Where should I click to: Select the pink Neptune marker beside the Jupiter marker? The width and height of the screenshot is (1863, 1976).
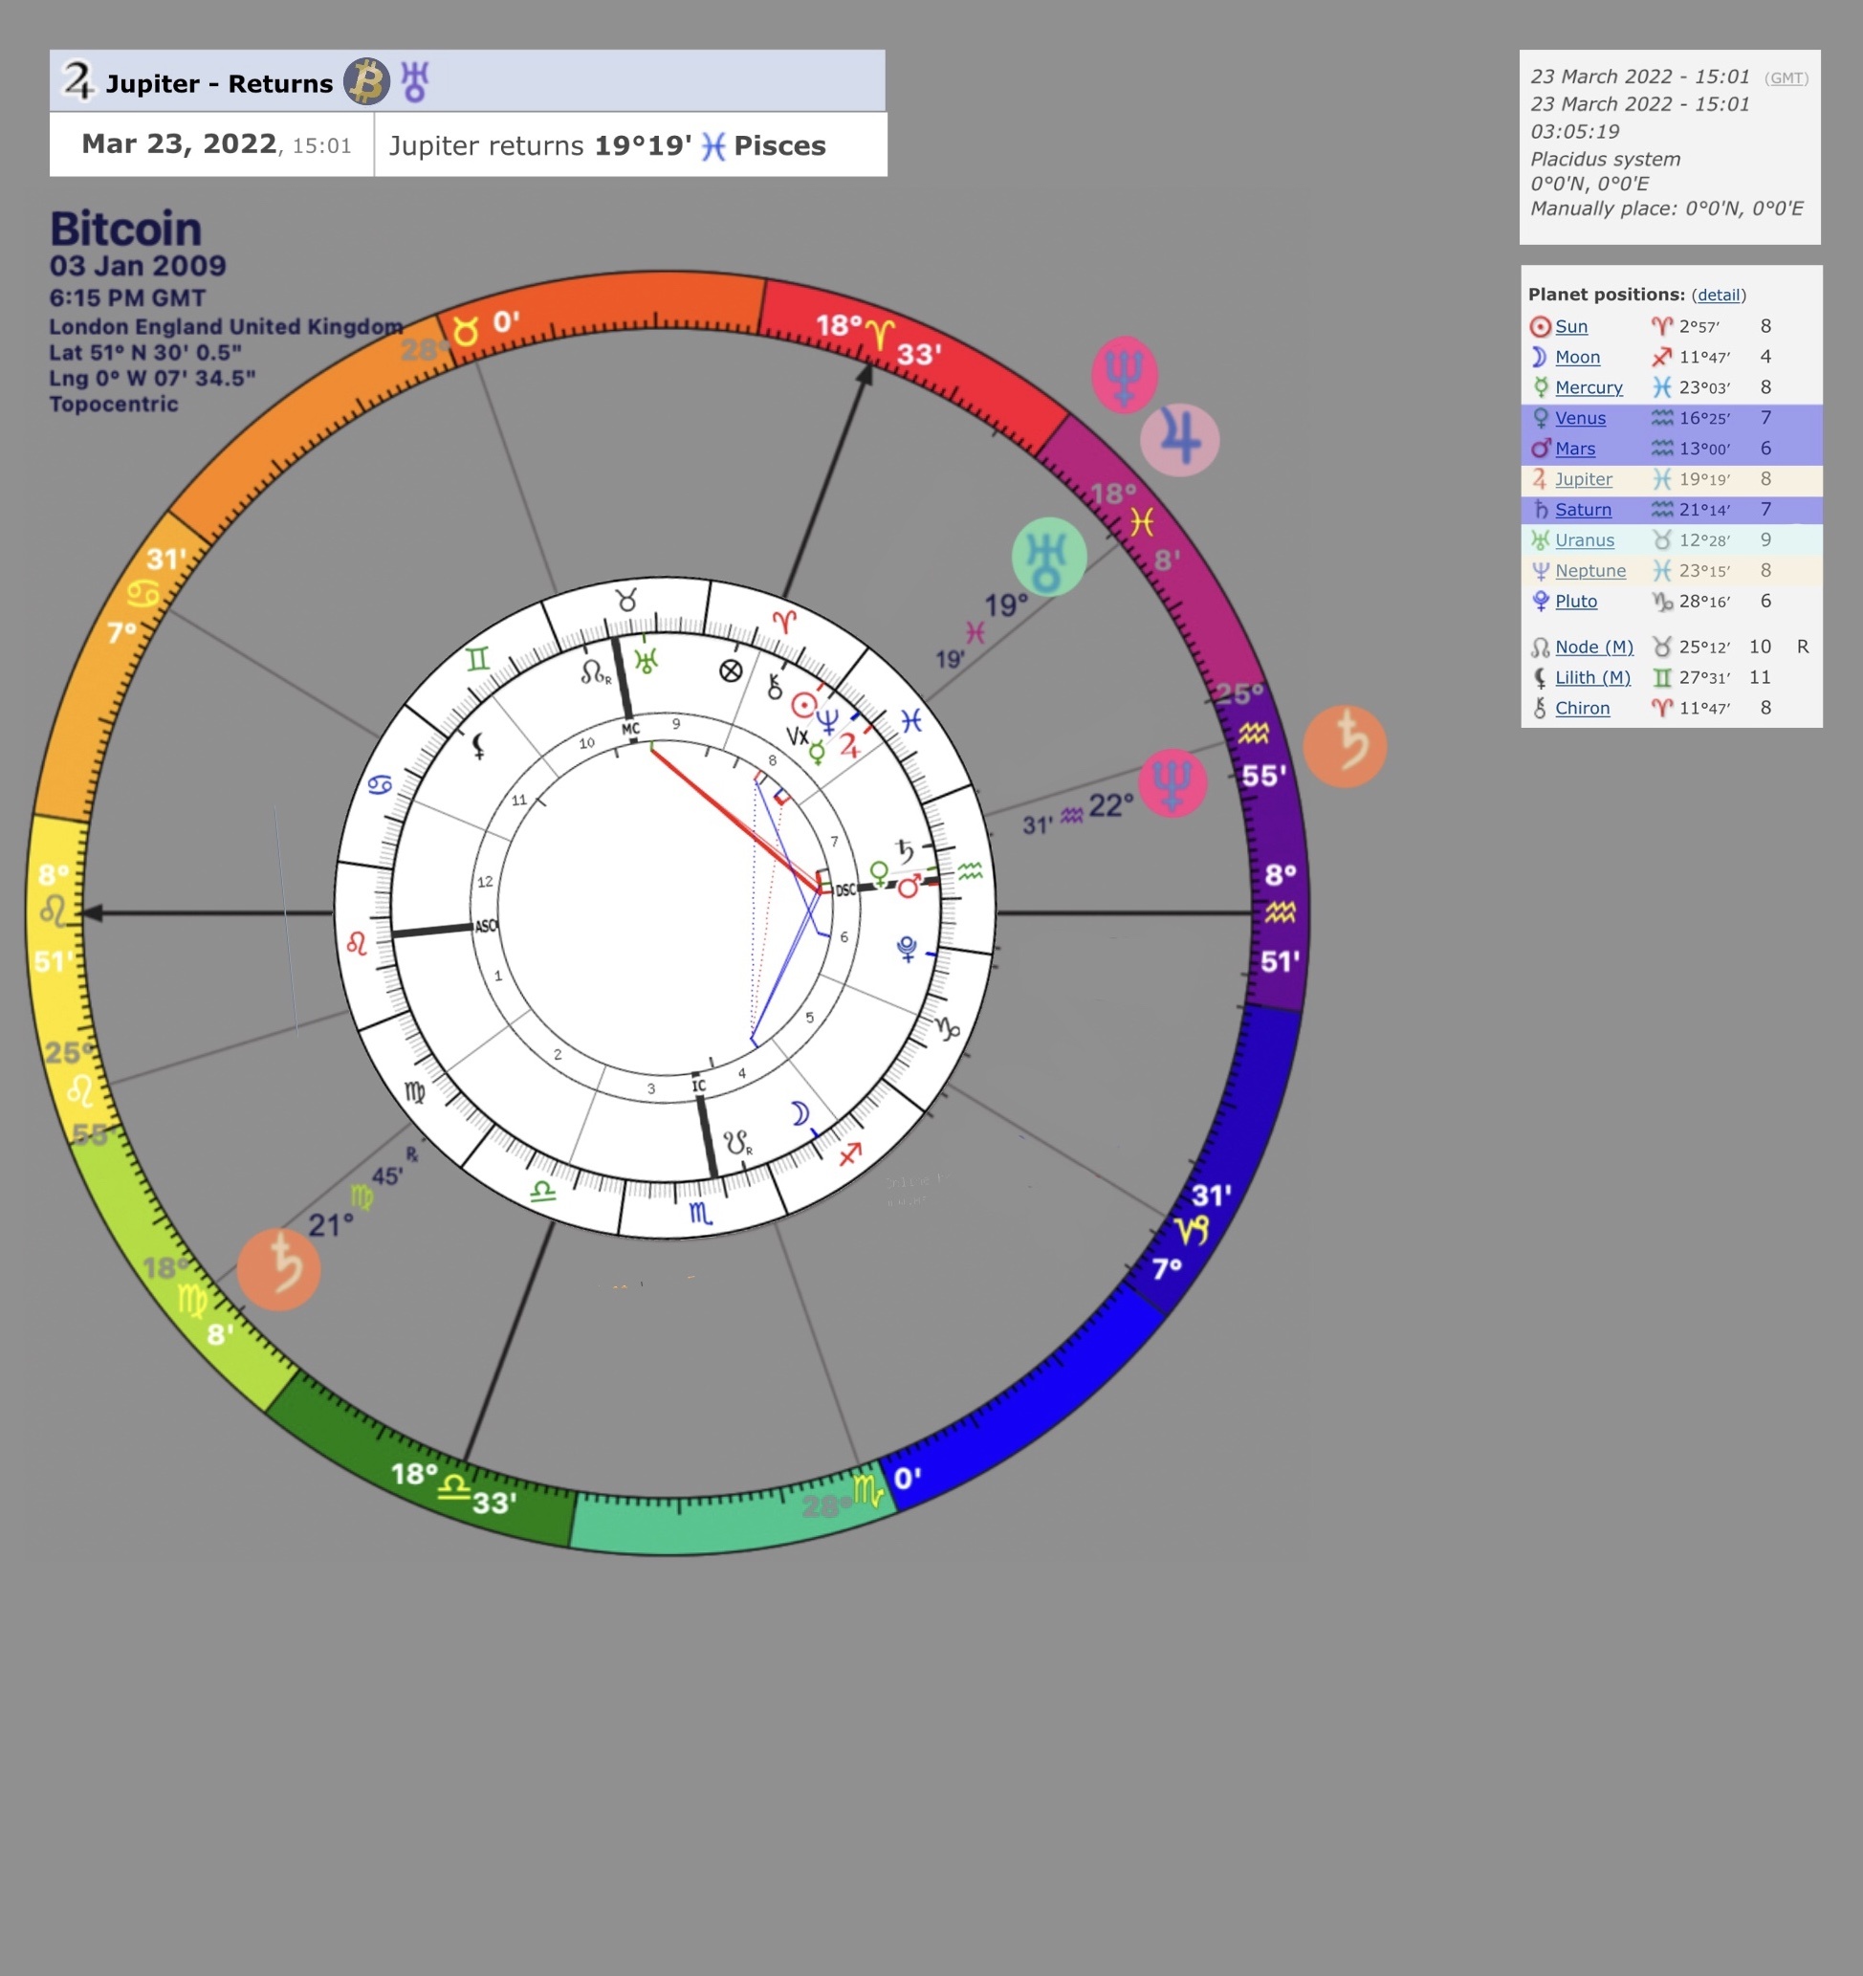(x=1125, y=375)
